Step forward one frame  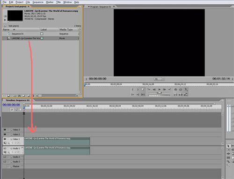[x=164, y=89]
